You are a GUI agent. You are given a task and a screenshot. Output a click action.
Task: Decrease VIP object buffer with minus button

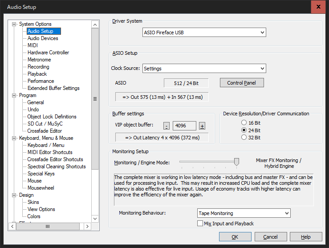pos(167,126)
